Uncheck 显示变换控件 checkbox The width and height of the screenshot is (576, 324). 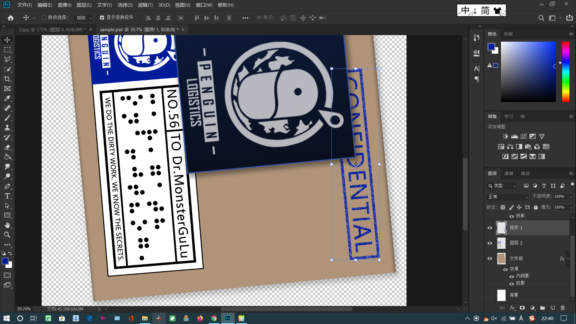pyautogui.click(x=102, y=18)
